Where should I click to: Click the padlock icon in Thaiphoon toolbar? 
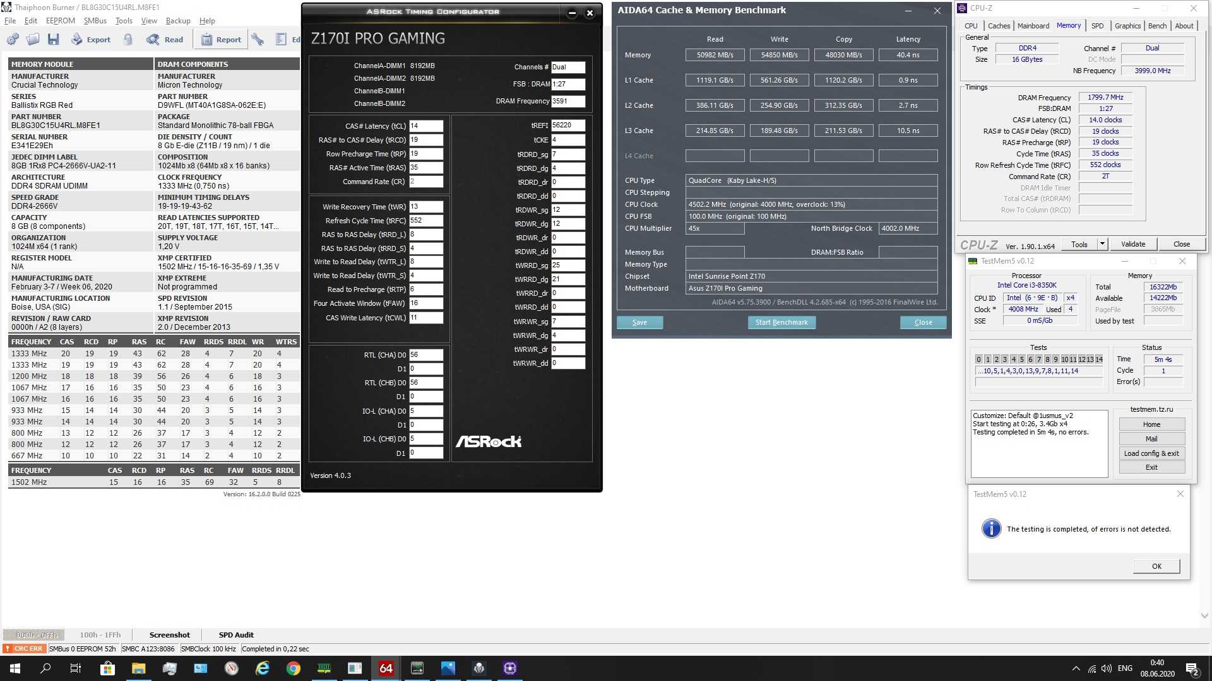click(128, 39)
